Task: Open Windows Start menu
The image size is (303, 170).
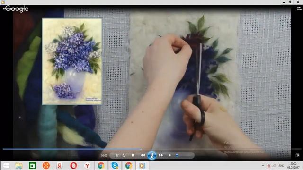Action: pos(6,166)
